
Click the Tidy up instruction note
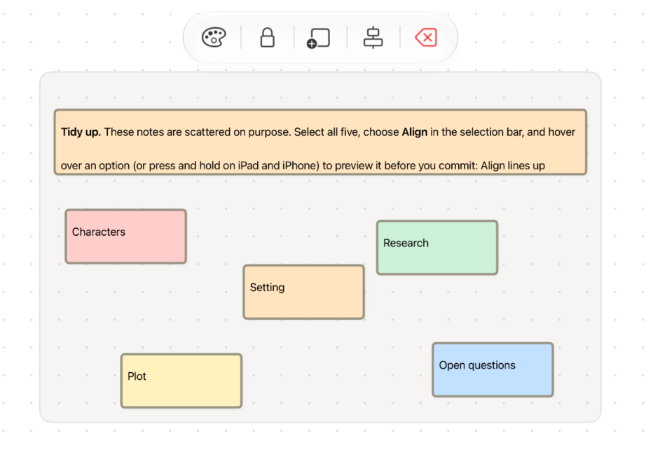(x=320, y=142)
